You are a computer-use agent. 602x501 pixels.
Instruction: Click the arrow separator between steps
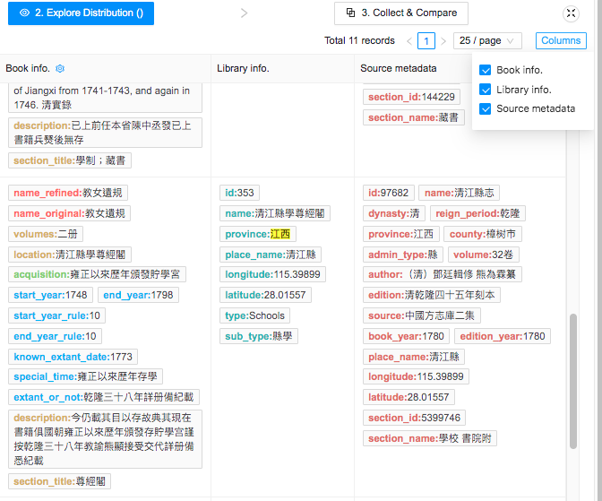245,13
